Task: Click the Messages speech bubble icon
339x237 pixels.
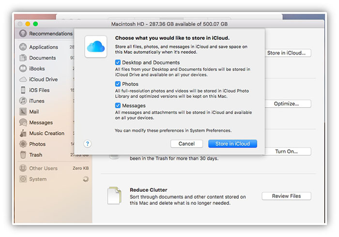Action: pyautogui.click(x=23, y=123)
